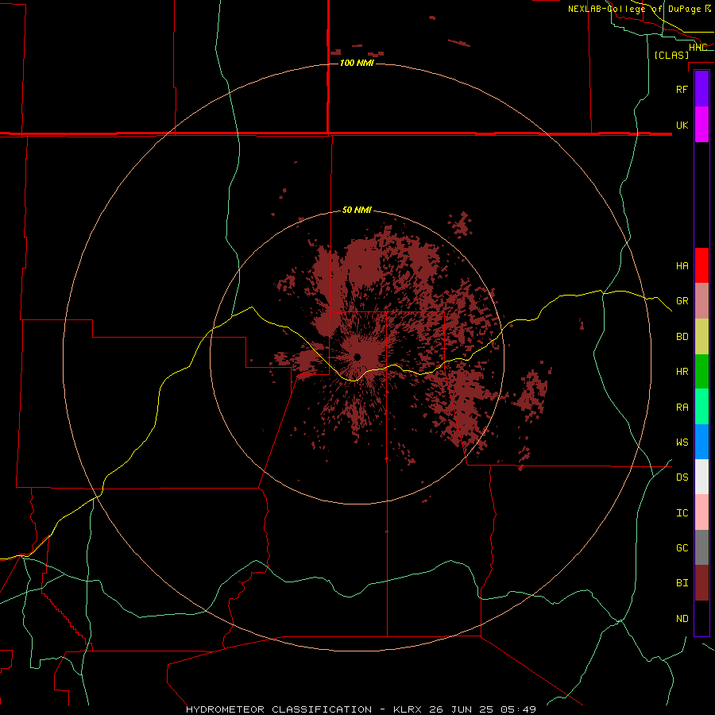Click the RA legend label
The height and width of the screenshot is (715, 715).
click(682, 408)
